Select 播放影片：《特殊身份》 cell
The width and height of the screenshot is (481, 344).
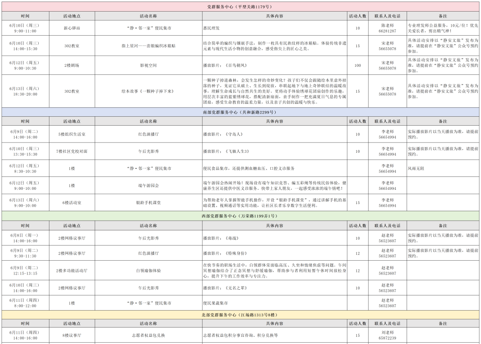[274, 253]
